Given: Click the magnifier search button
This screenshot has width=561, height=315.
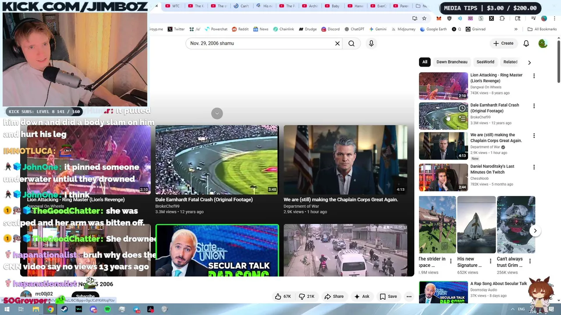Looking at the screenshot, I should 352,43.
